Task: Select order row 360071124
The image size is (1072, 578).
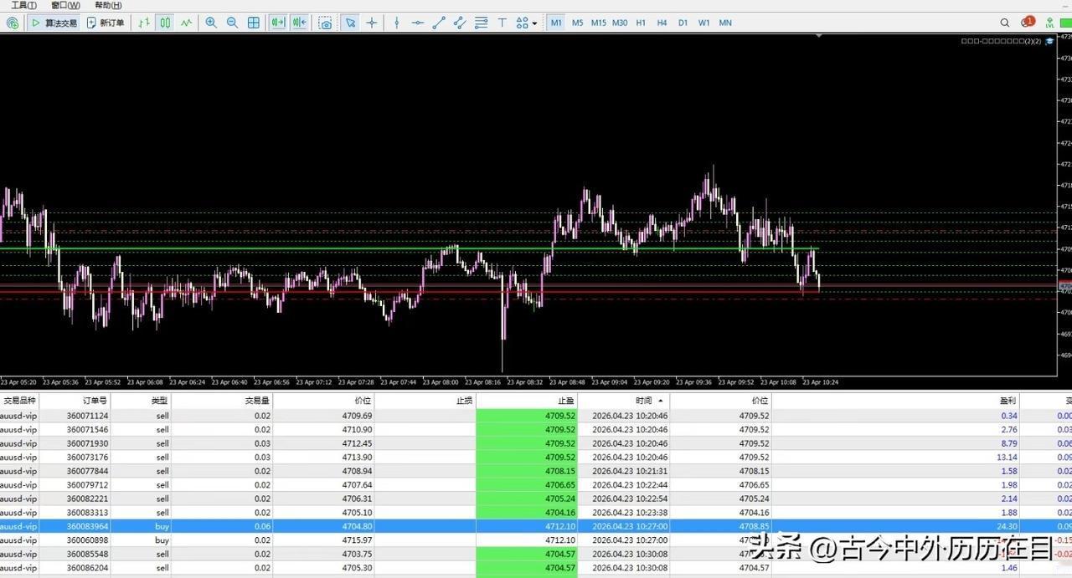Action: pyautogui.click(x=536, y=416)
